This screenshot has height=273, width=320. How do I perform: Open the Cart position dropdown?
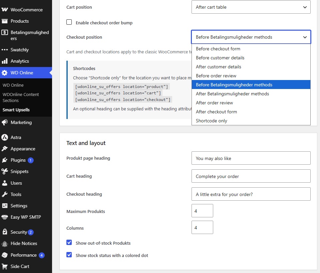251,7
